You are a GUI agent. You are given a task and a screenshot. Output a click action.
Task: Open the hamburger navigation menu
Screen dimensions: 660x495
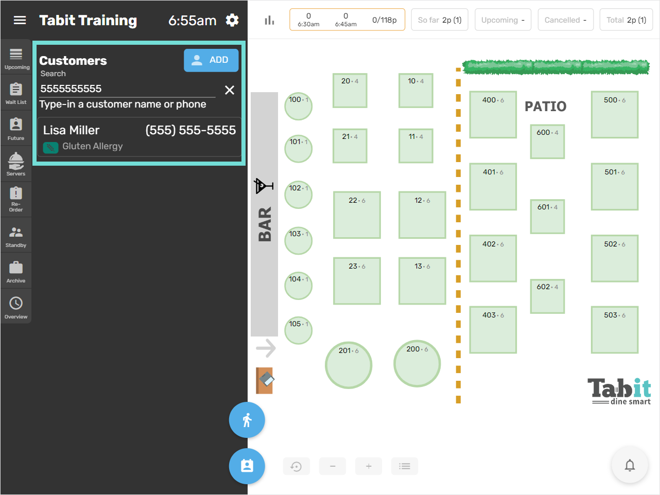[x=20, y=21]
